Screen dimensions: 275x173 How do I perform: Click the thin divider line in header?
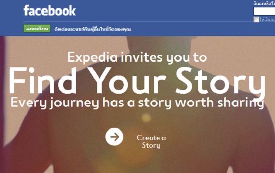tap(138, 22)
